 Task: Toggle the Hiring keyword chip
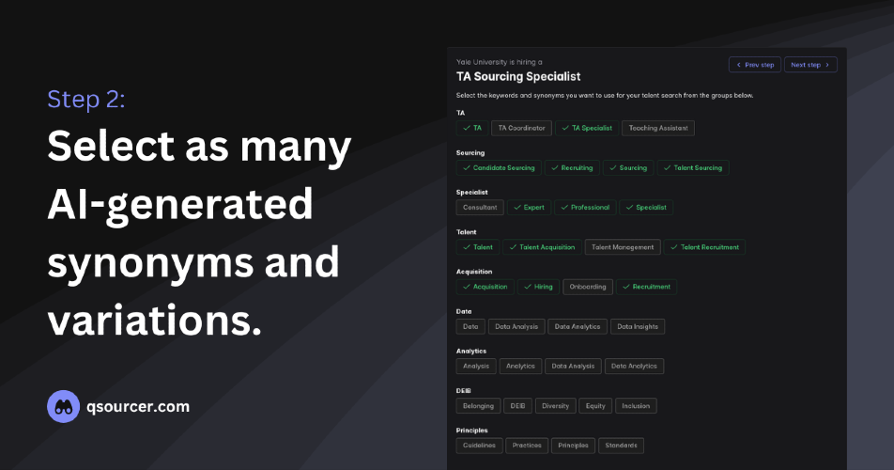(x=538, y=287)
